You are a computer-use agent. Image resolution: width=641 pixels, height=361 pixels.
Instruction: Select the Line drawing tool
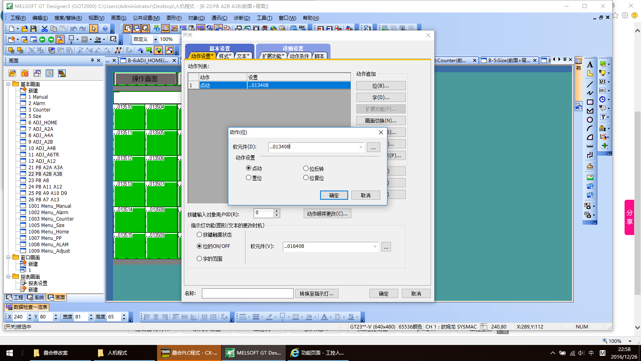pyautogui.click(x=590, y=84)
